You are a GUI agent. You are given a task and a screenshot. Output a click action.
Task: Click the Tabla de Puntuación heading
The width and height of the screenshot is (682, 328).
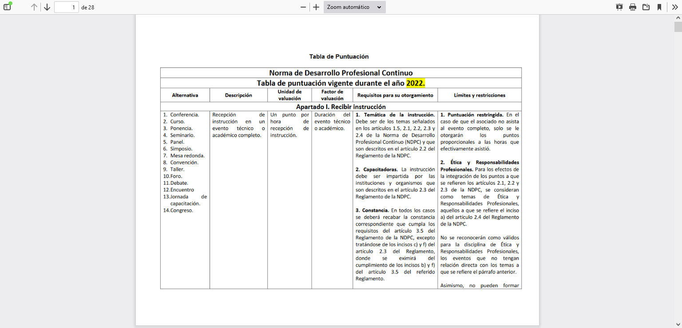[339, 56]
